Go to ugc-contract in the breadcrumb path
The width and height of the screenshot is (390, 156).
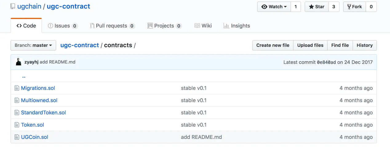(80, 45)
